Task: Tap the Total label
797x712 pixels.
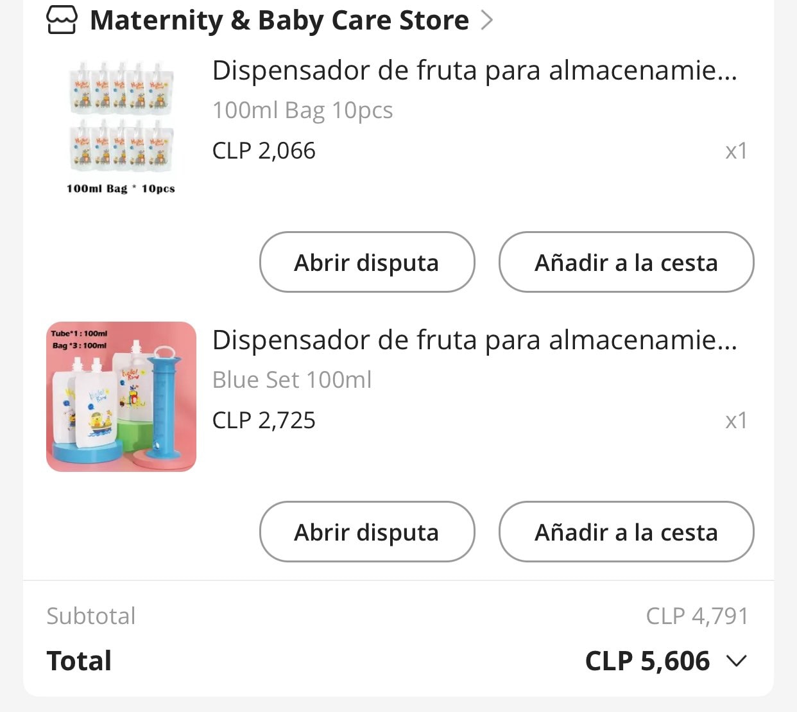Action: coord(79,661)
